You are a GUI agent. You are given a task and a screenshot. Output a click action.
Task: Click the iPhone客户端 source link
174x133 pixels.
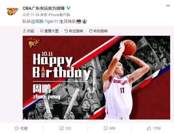coord(59,15)
